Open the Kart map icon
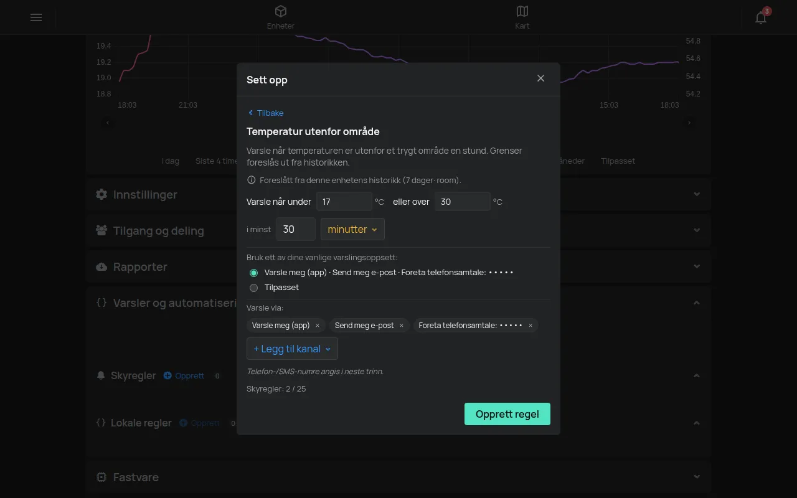This screenshot has width=797, height=498. click(x=522, y=11)
